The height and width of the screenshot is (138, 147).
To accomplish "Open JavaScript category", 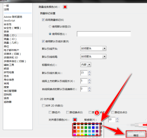I will point(9,21).
